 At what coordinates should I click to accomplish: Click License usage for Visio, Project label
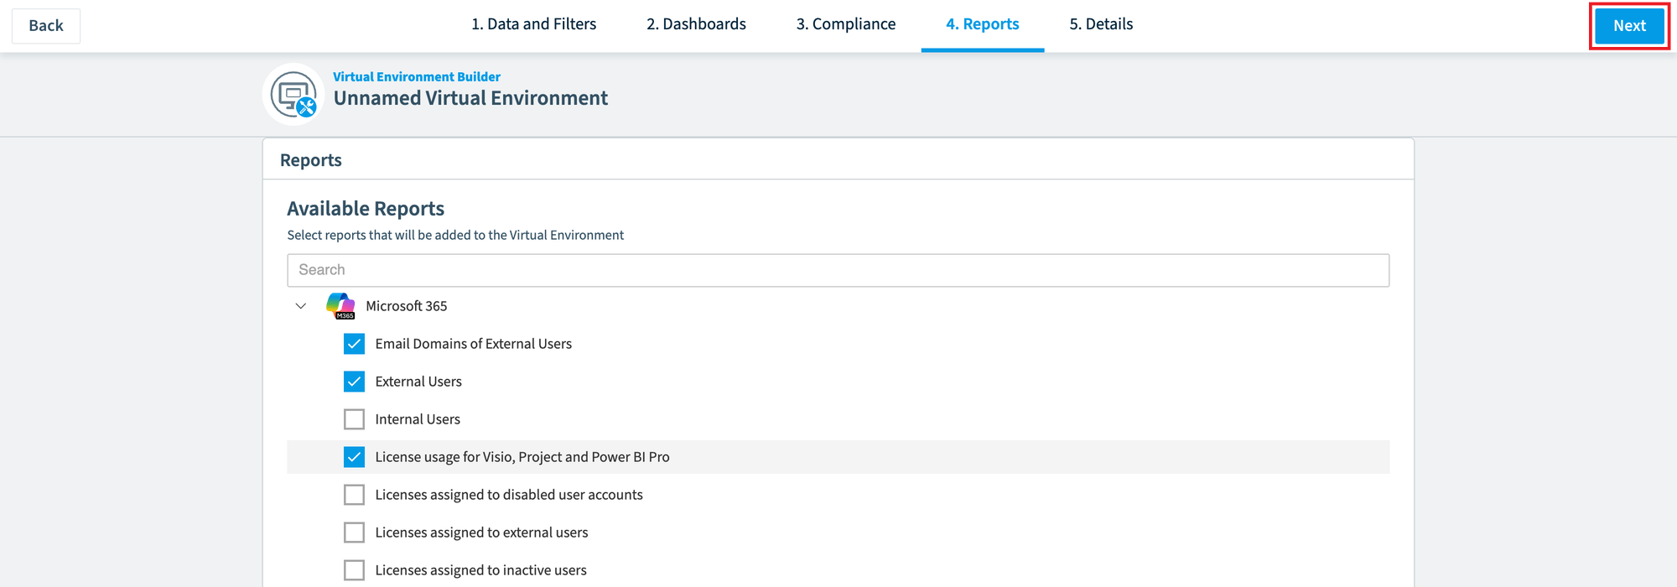coord(522,457)
